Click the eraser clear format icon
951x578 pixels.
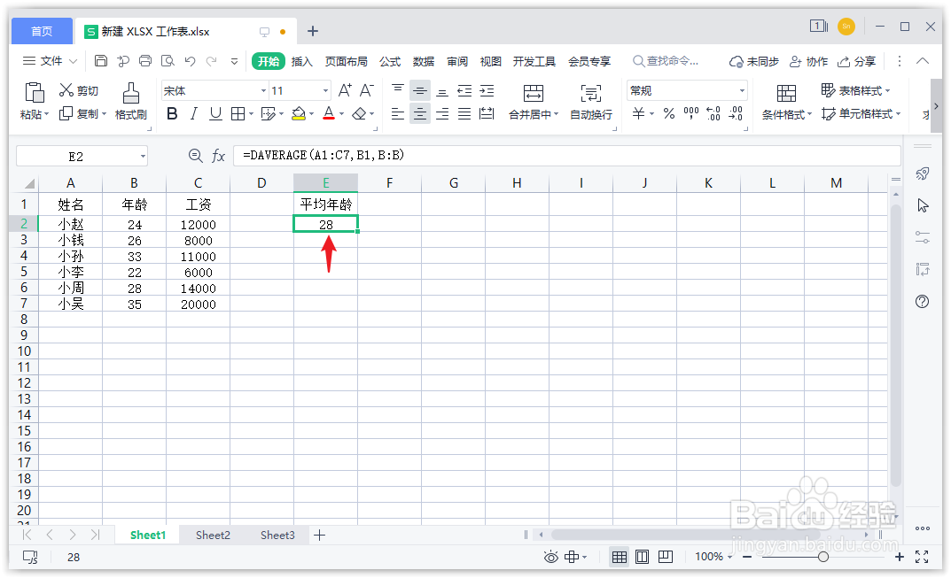359,113
